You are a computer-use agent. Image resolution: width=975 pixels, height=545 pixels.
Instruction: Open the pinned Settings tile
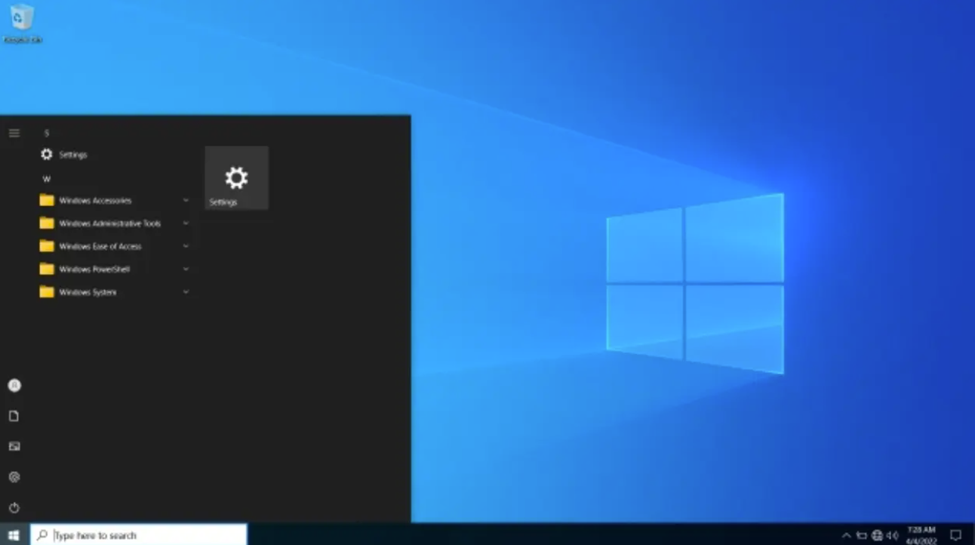(236, 177)
